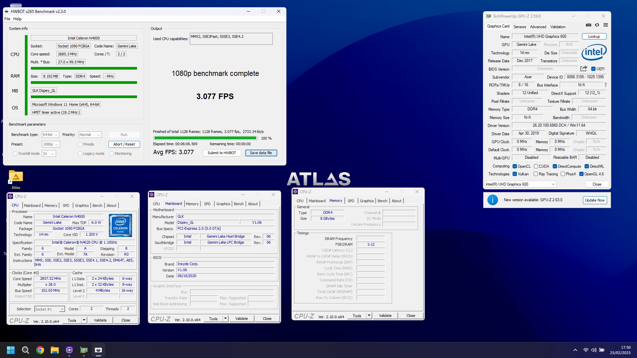Viewport: 637px width, 358px height.
Task: Switch to the Sensors tab in GPU-Z
Action: [x=520, y=27]
